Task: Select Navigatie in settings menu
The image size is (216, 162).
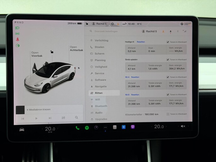Action: tap(101, 86)
